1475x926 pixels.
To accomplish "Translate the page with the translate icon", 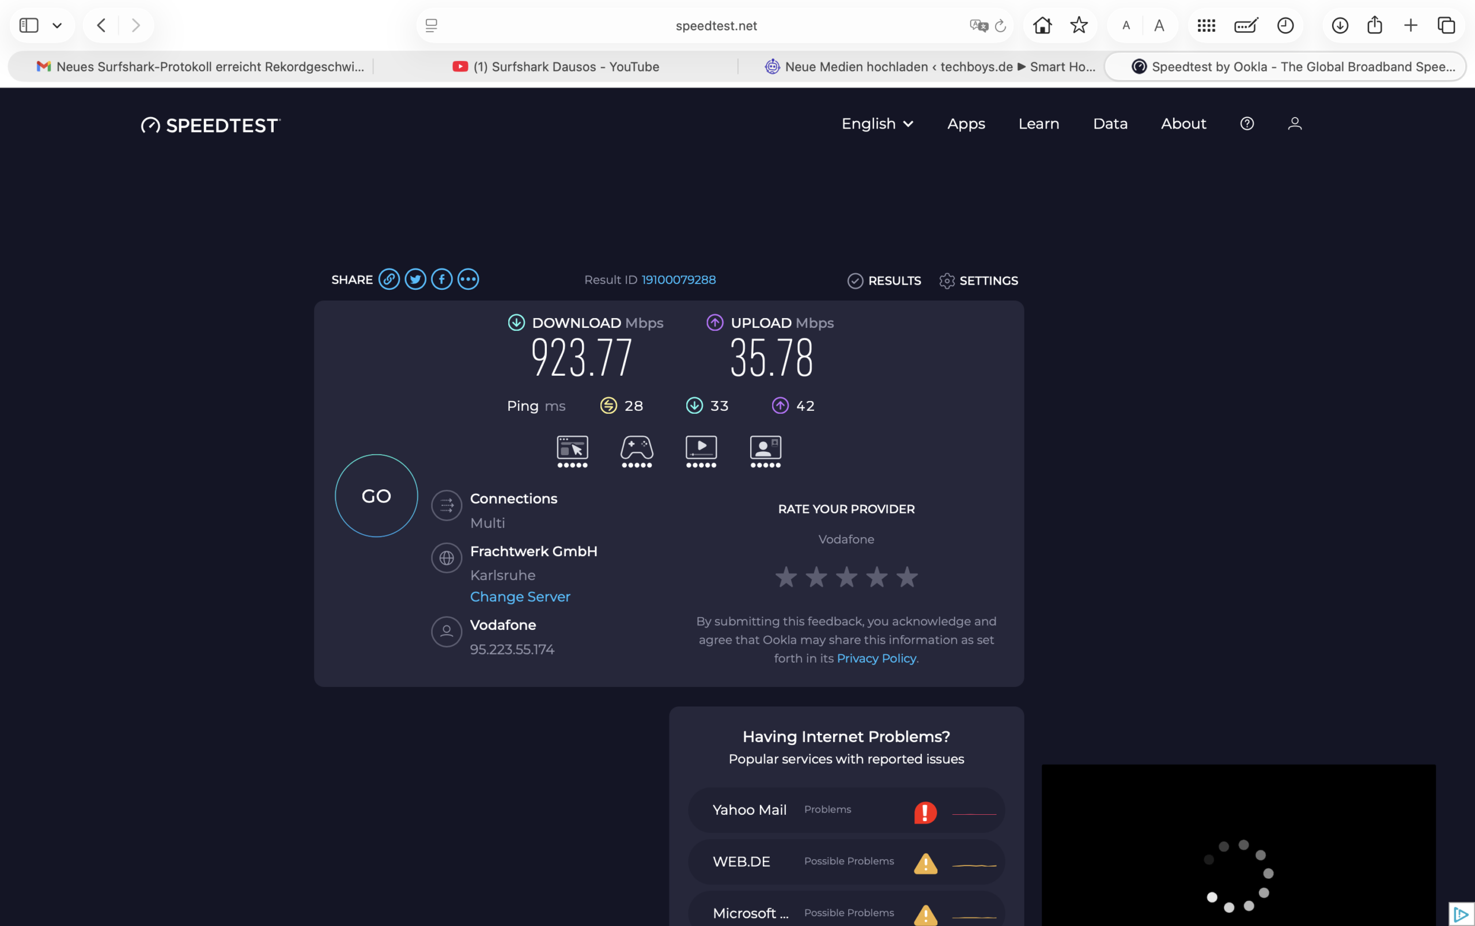I will 978,25.
